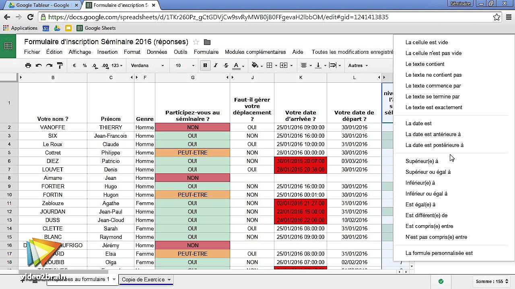Open the Verdana font dropdown
Screen dimensions: 515x289
coord(148,65)
